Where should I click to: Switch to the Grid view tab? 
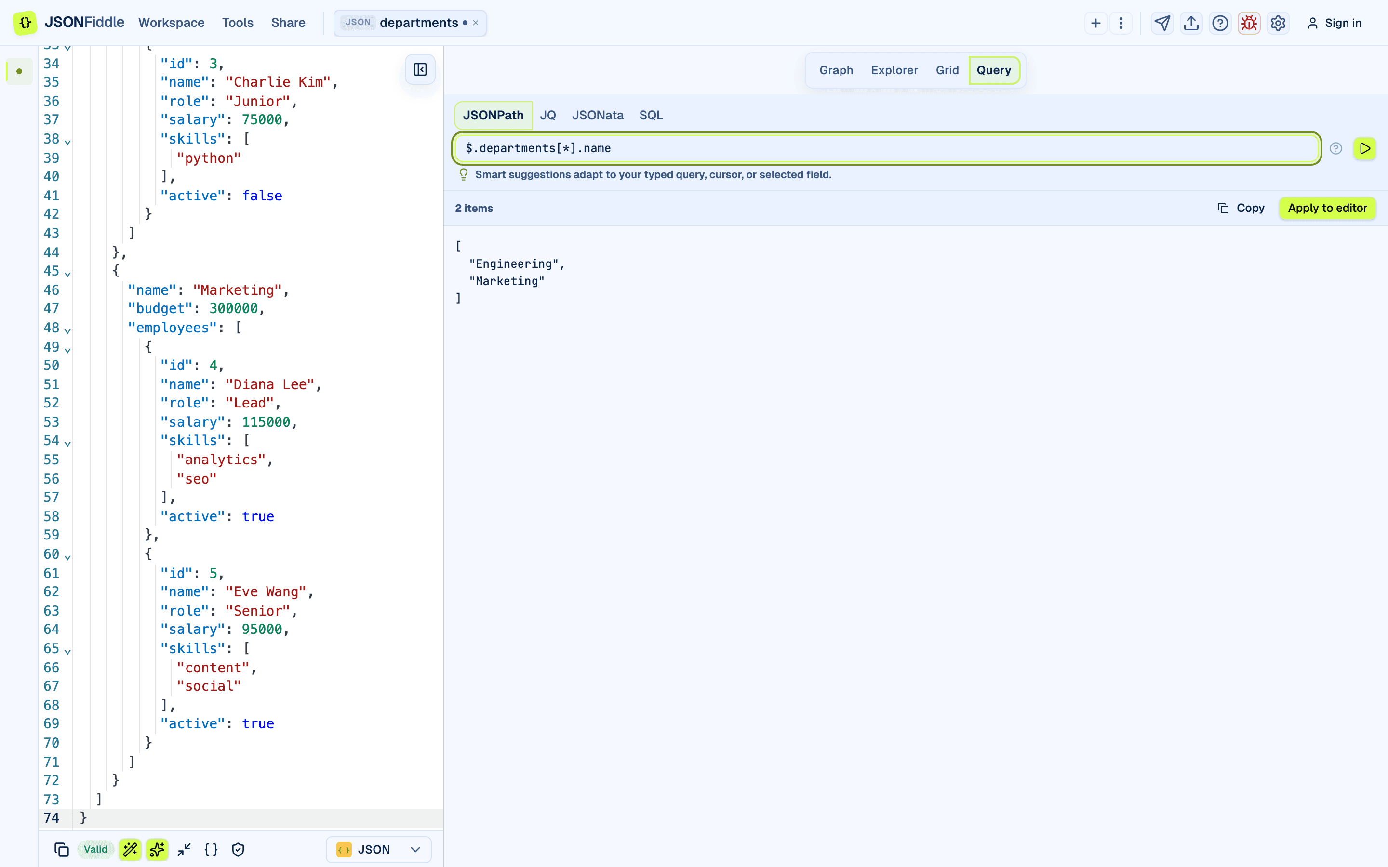click(947, 70)
